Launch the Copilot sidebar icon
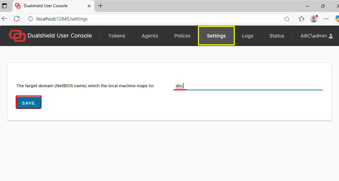339x181 pixels. pos(336,19)
